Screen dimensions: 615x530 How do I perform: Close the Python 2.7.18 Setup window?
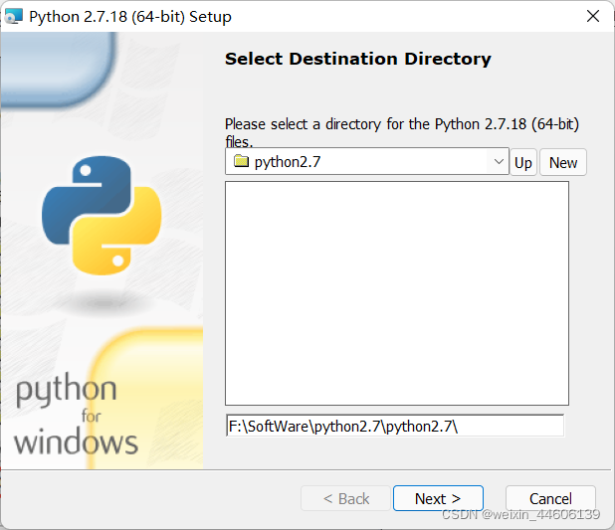pyautogui.click(x=593, y=17)
